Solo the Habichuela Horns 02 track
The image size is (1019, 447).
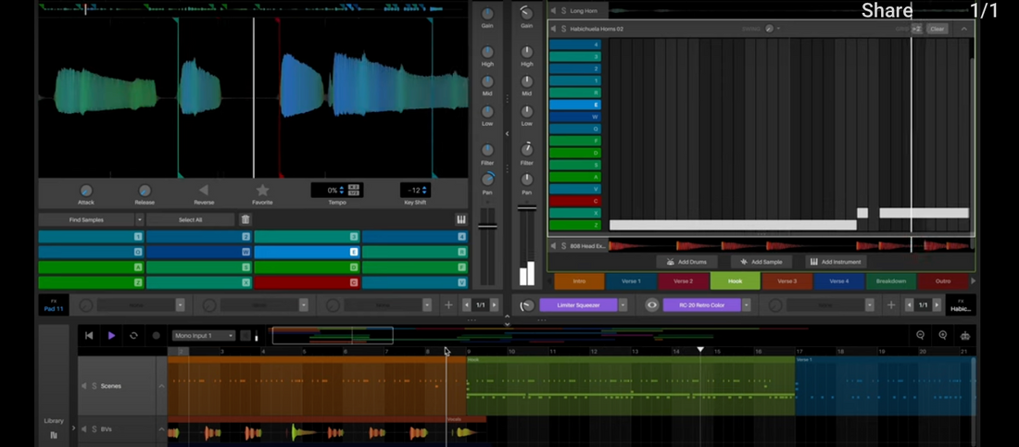click(x=563, y=29)
